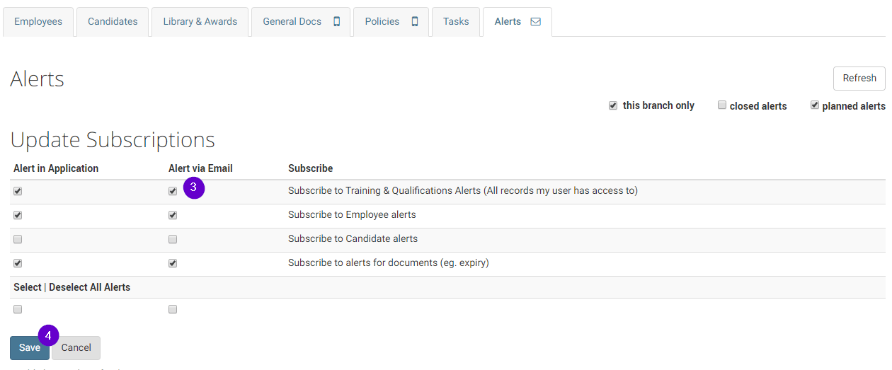The height and width of the screenshot is (370, 892).
Task: Enable email alert for Candidate alerts
Action: [x=173, y=239]
